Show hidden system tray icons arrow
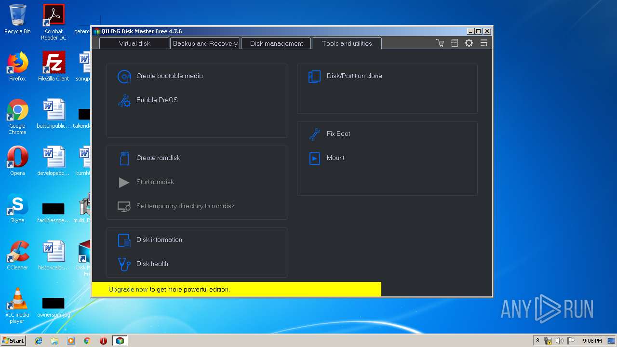617x347 pixels. pyautogui.click(x=537, y=340)
